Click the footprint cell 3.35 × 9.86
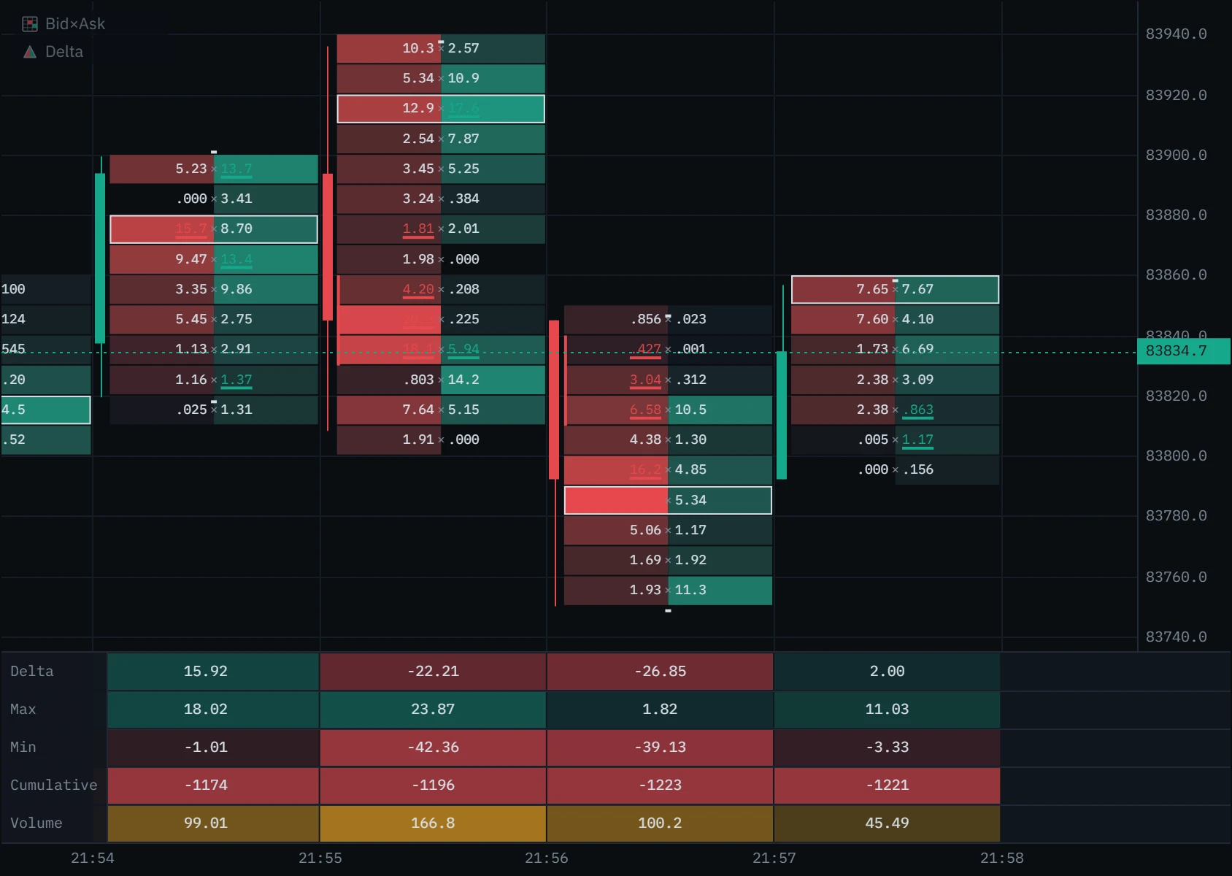Viewport: 1232px width, 876px height. point(214,289)
